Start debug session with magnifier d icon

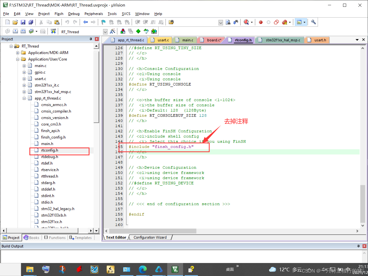click(246, 22)
